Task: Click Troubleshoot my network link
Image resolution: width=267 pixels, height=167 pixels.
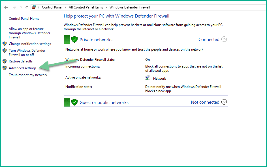Action: (x=28, y=75)
